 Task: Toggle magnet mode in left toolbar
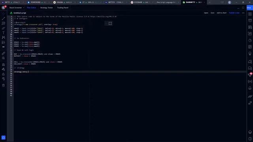coord(4,65)
